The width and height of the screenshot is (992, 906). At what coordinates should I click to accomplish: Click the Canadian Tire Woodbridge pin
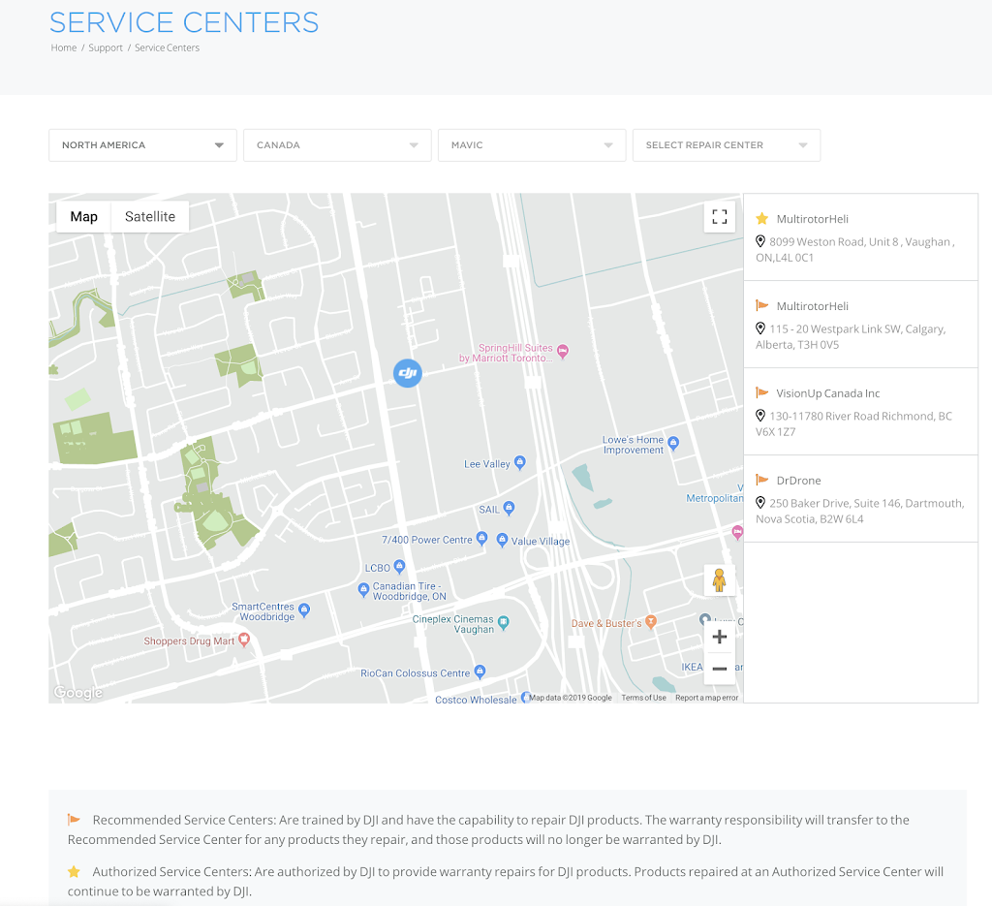[x=363, y=590]
